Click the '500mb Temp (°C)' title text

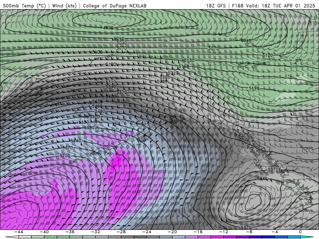24,6
